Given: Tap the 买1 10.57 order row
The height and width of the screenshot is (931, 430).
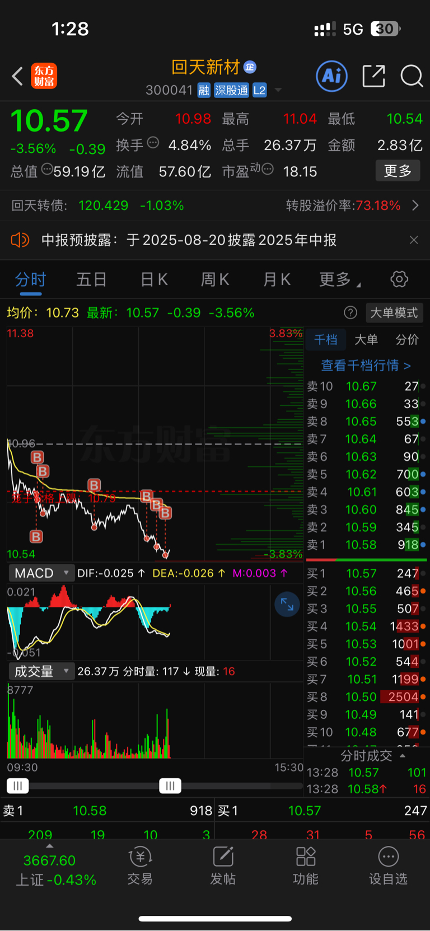Looking at the screenshot, I should (367, 573).
